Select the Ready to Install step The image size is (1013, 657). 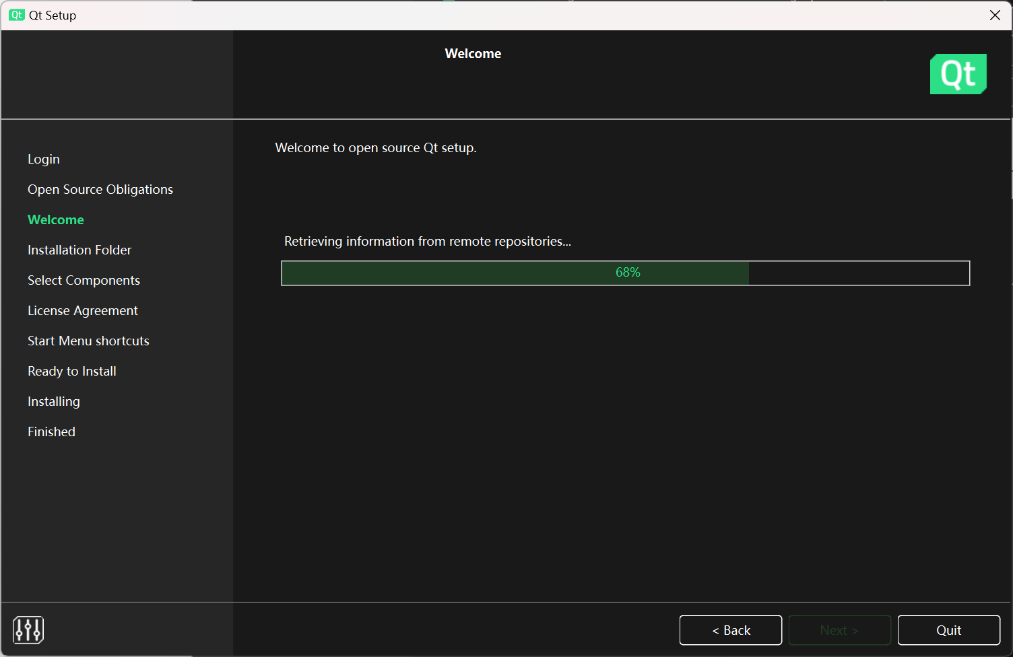tap(72, 371)
